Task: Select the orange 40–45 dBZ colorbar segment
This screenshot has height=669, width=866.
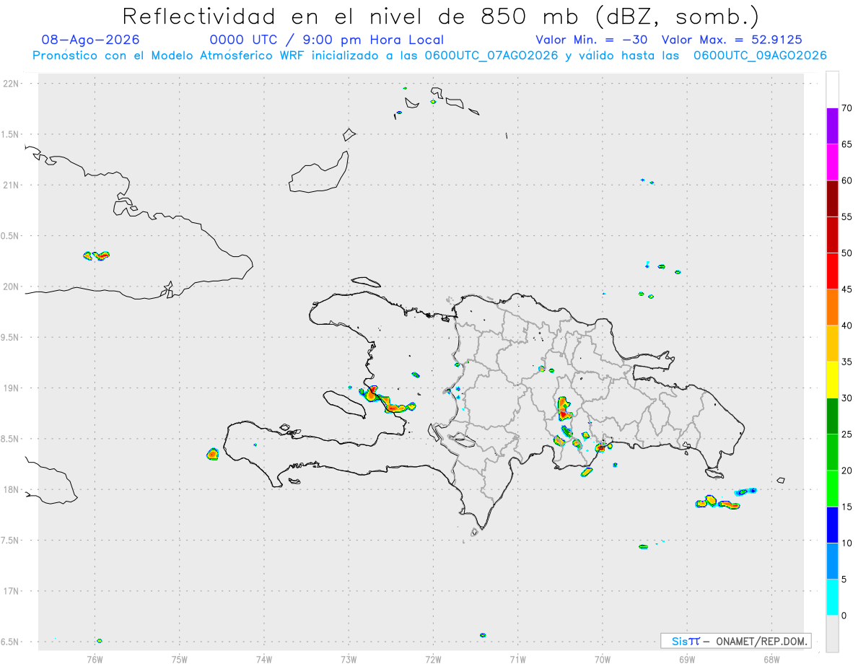Action: pos(832,307)
